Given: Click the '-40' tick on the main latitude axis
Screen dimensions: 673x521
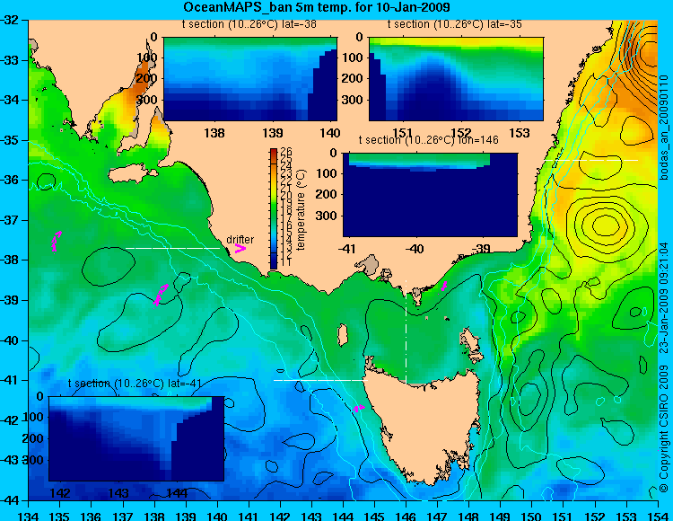Looking at the screenshot, I should (10, 340).
